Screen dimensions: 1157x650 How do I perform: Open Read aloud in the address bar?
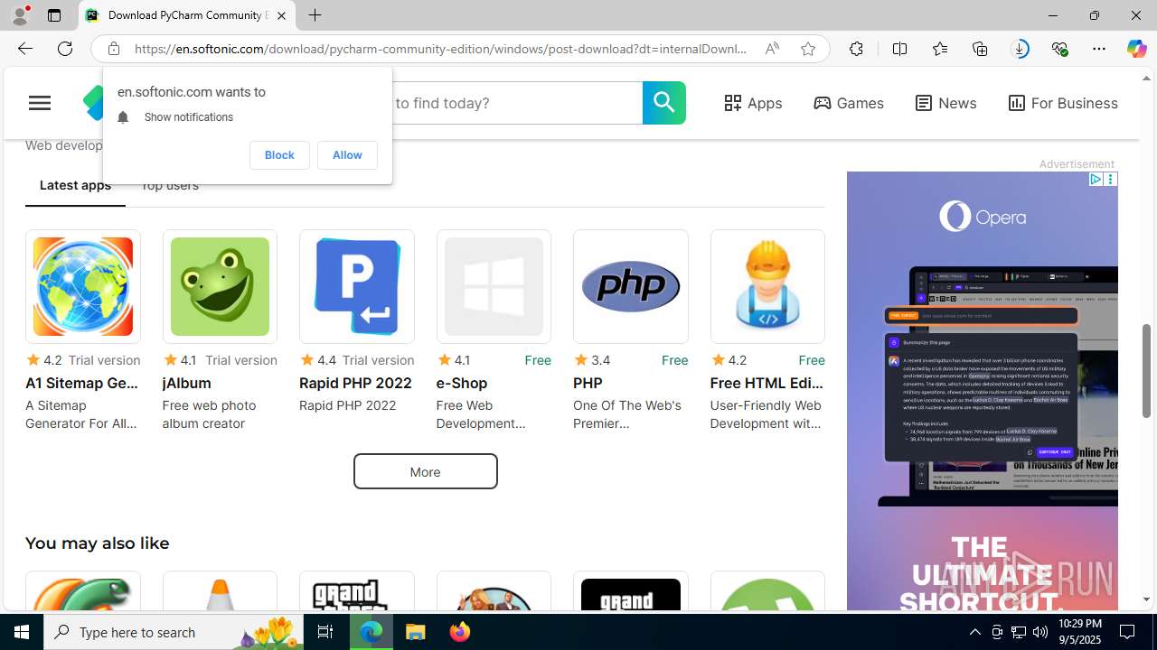pos(772,49)
